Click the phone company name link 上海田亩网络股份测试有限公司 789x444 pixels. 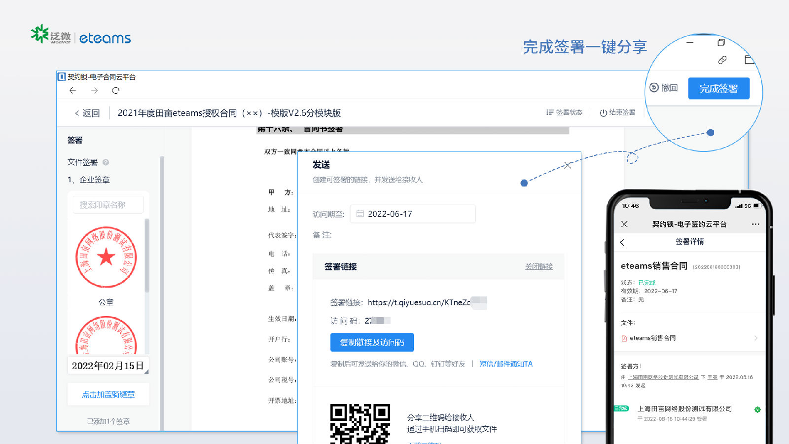(663, 377)
